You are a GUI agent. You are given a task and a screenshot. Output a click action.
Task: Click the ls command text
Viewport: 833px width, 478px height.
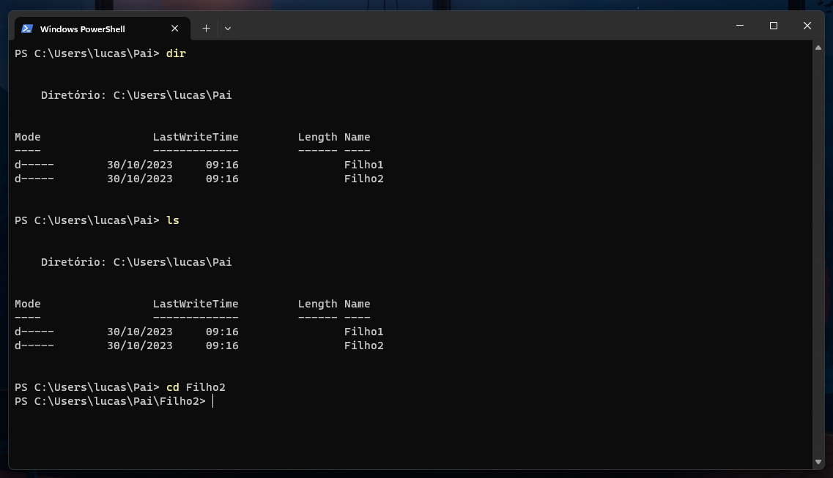tap(174, 220)
